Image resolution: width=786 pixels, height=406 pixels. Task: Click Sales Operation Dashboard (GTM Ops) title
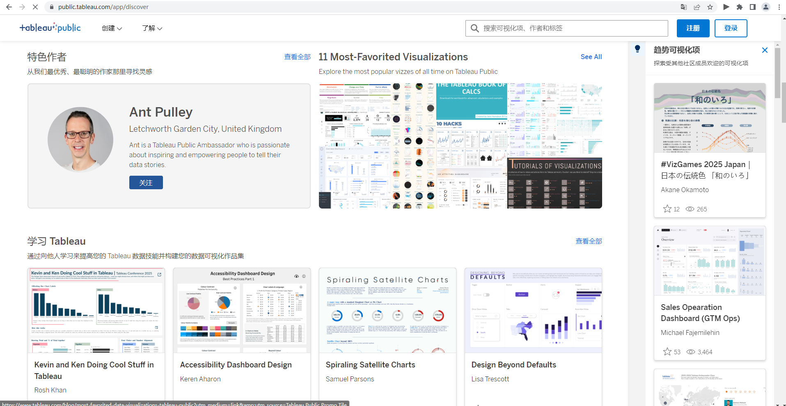coord(701,313)
